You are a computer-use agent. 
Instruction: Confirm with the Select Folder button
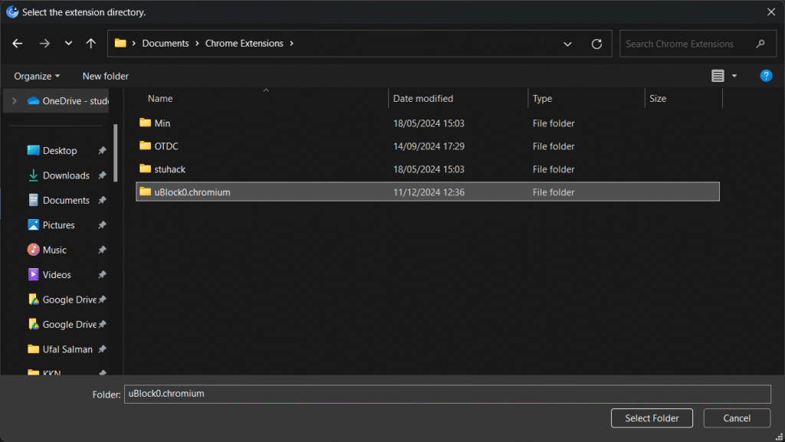[652, 418]
